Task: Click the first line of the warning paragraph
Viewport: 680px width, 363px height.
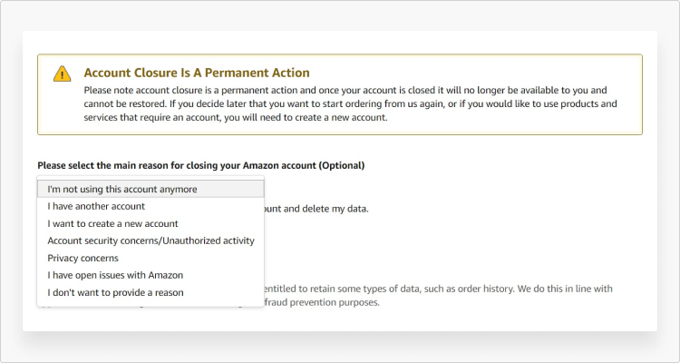Action: point(345,90)
